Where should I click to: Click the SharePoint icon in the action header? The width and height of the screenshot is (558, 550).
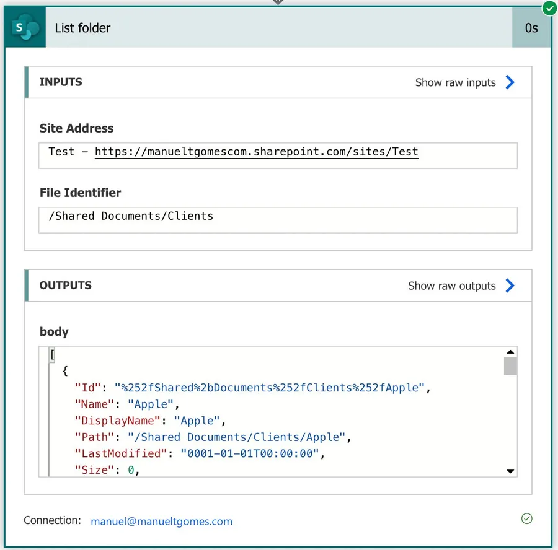click(x=25, y=28)
